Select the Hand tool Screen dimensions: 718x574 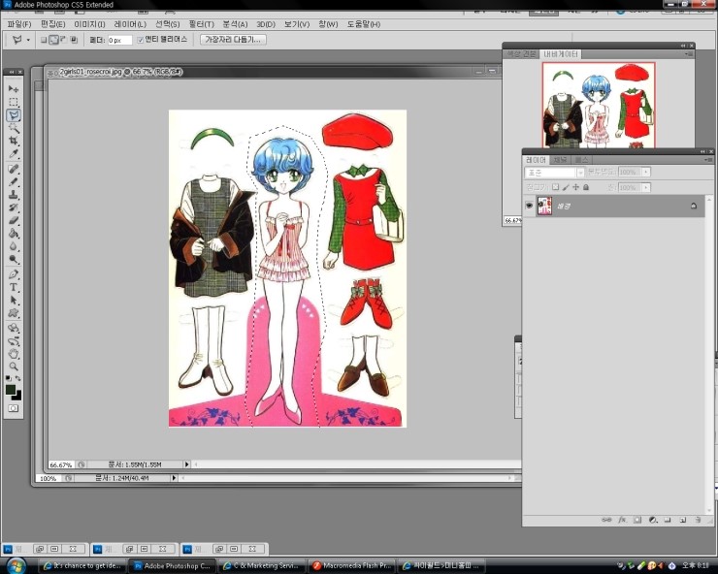click(14, 354)
